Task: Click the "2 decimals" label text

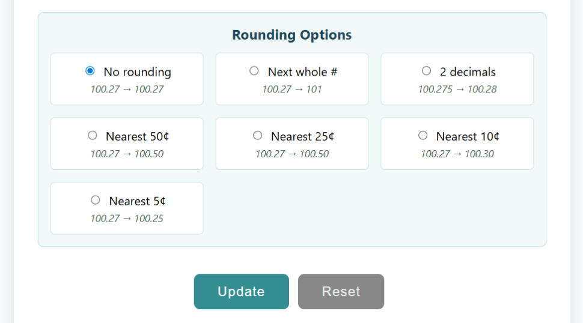Action: pyautogui.click(x=468, y=72)
